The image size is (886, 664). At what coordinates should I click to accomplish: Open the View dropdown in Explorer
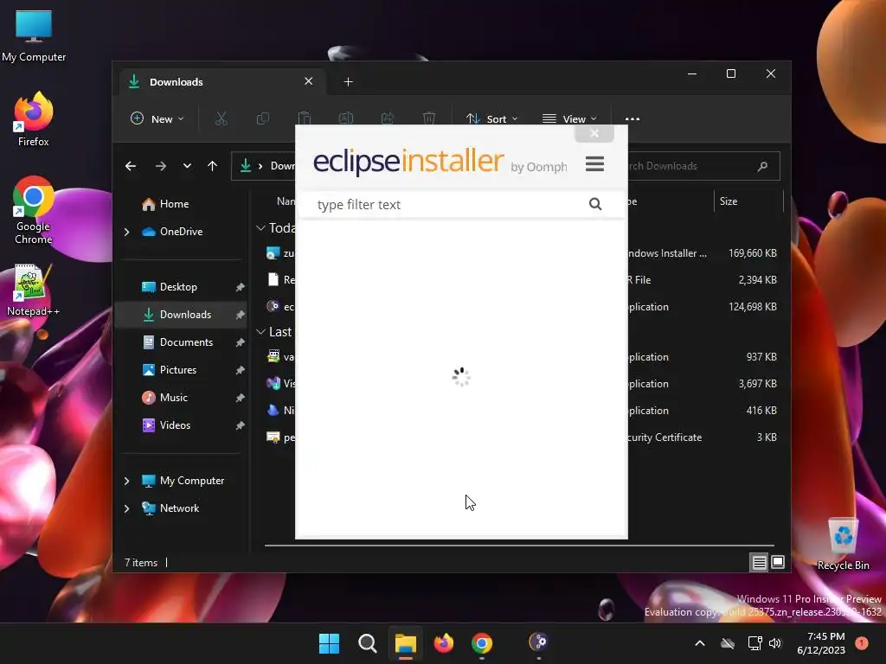[569, 118]
